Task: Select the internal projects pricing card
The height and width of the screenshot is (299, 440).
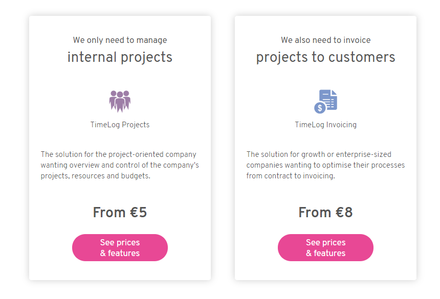Action: (x=120, y=148)
